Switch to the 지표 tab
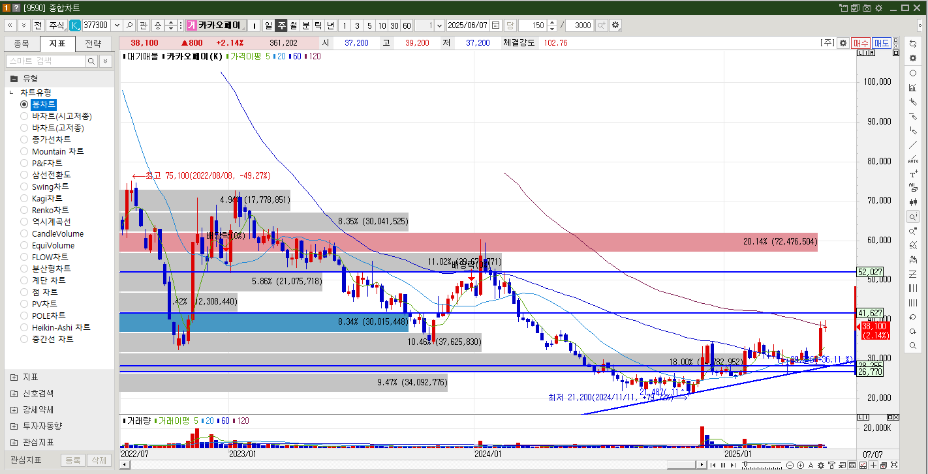The image size is (928, 474). pyautogui.click(x=57, y=44)
